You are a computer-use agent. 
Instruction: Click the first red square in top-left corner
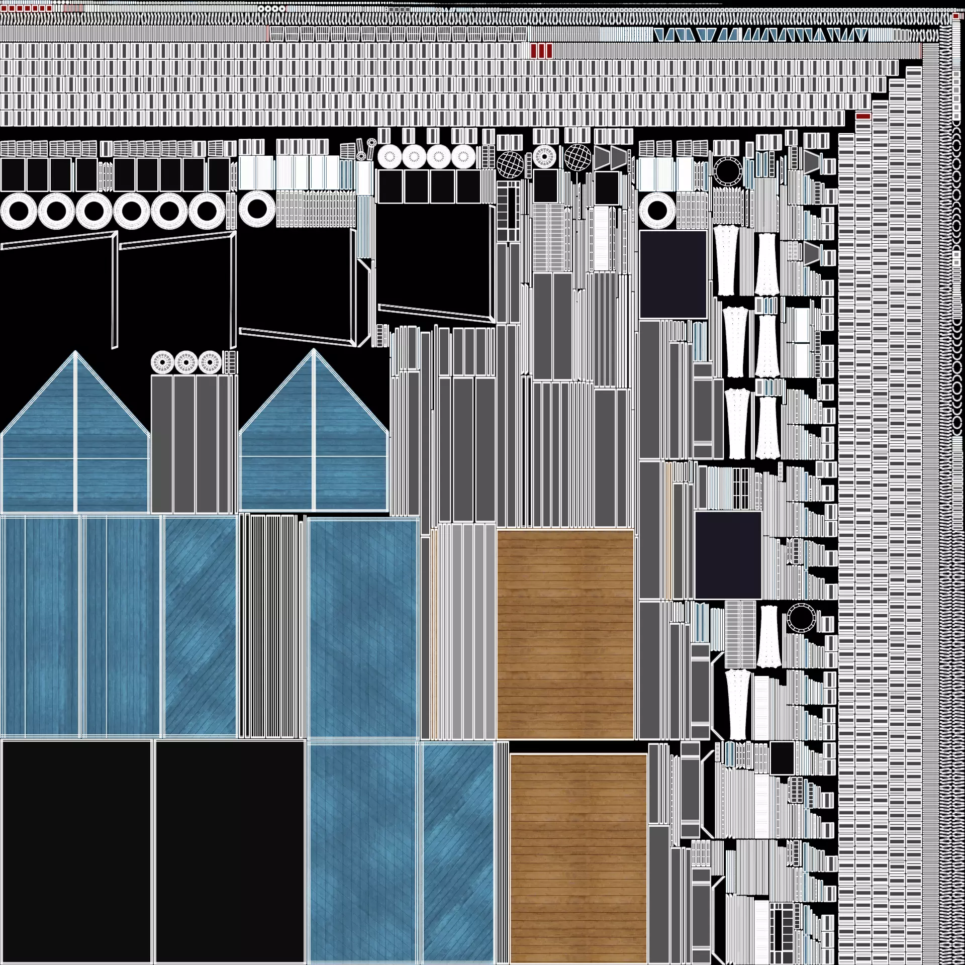(x=4, y=9)
